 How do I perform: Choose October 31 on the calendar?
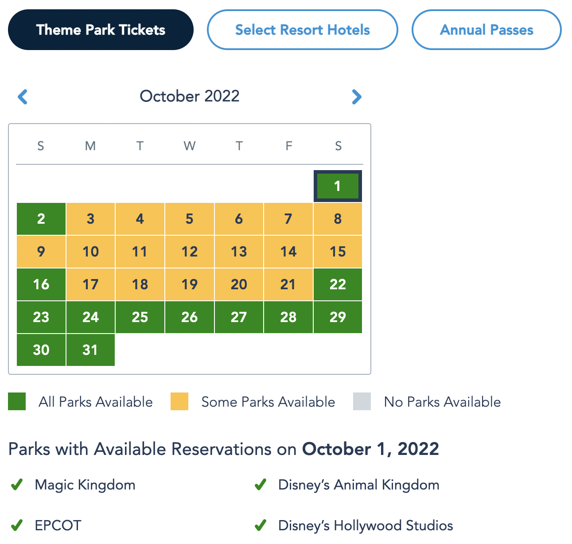[90, 350]
